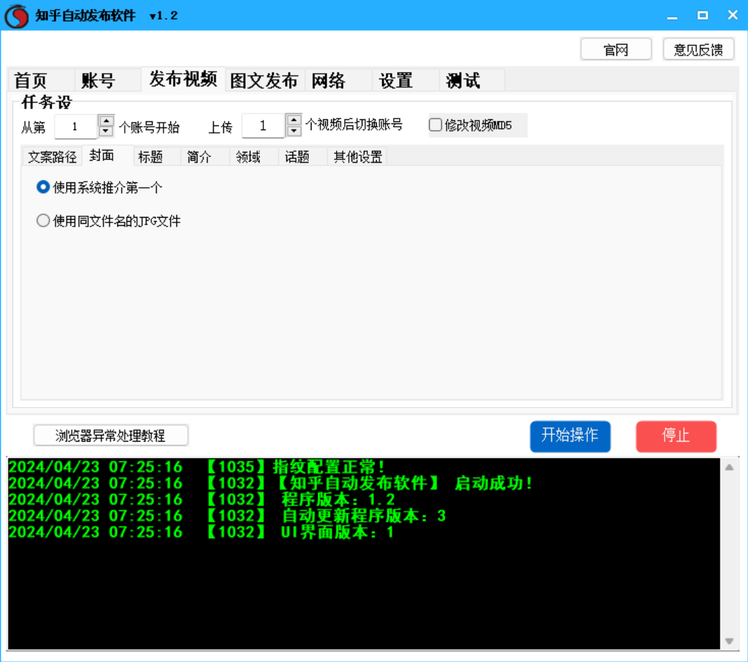Open the 文案路径 sub-tab
Viewport: 748px width, 662px height.
pos(52,157)
